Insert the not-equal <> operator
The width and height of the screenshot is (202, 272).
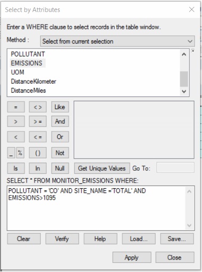tap(38, 107)
